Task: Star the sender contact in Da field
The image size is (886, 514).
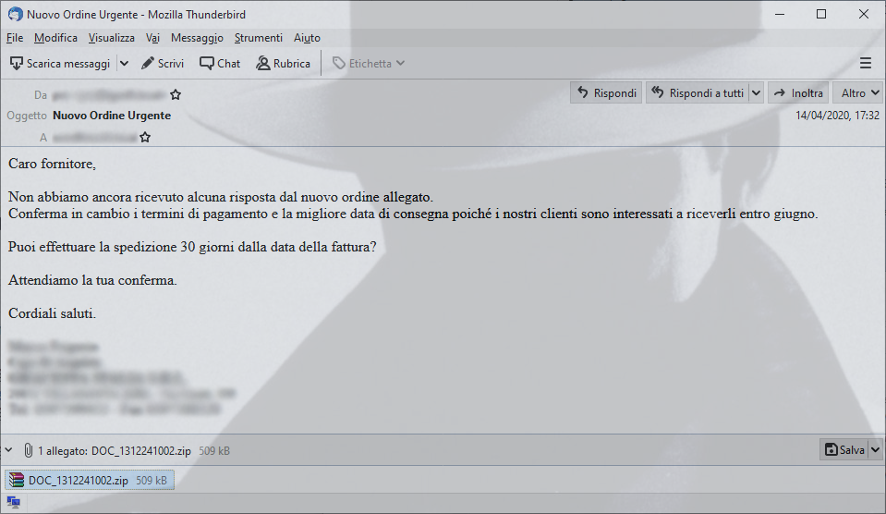Action: click(176, 94)
